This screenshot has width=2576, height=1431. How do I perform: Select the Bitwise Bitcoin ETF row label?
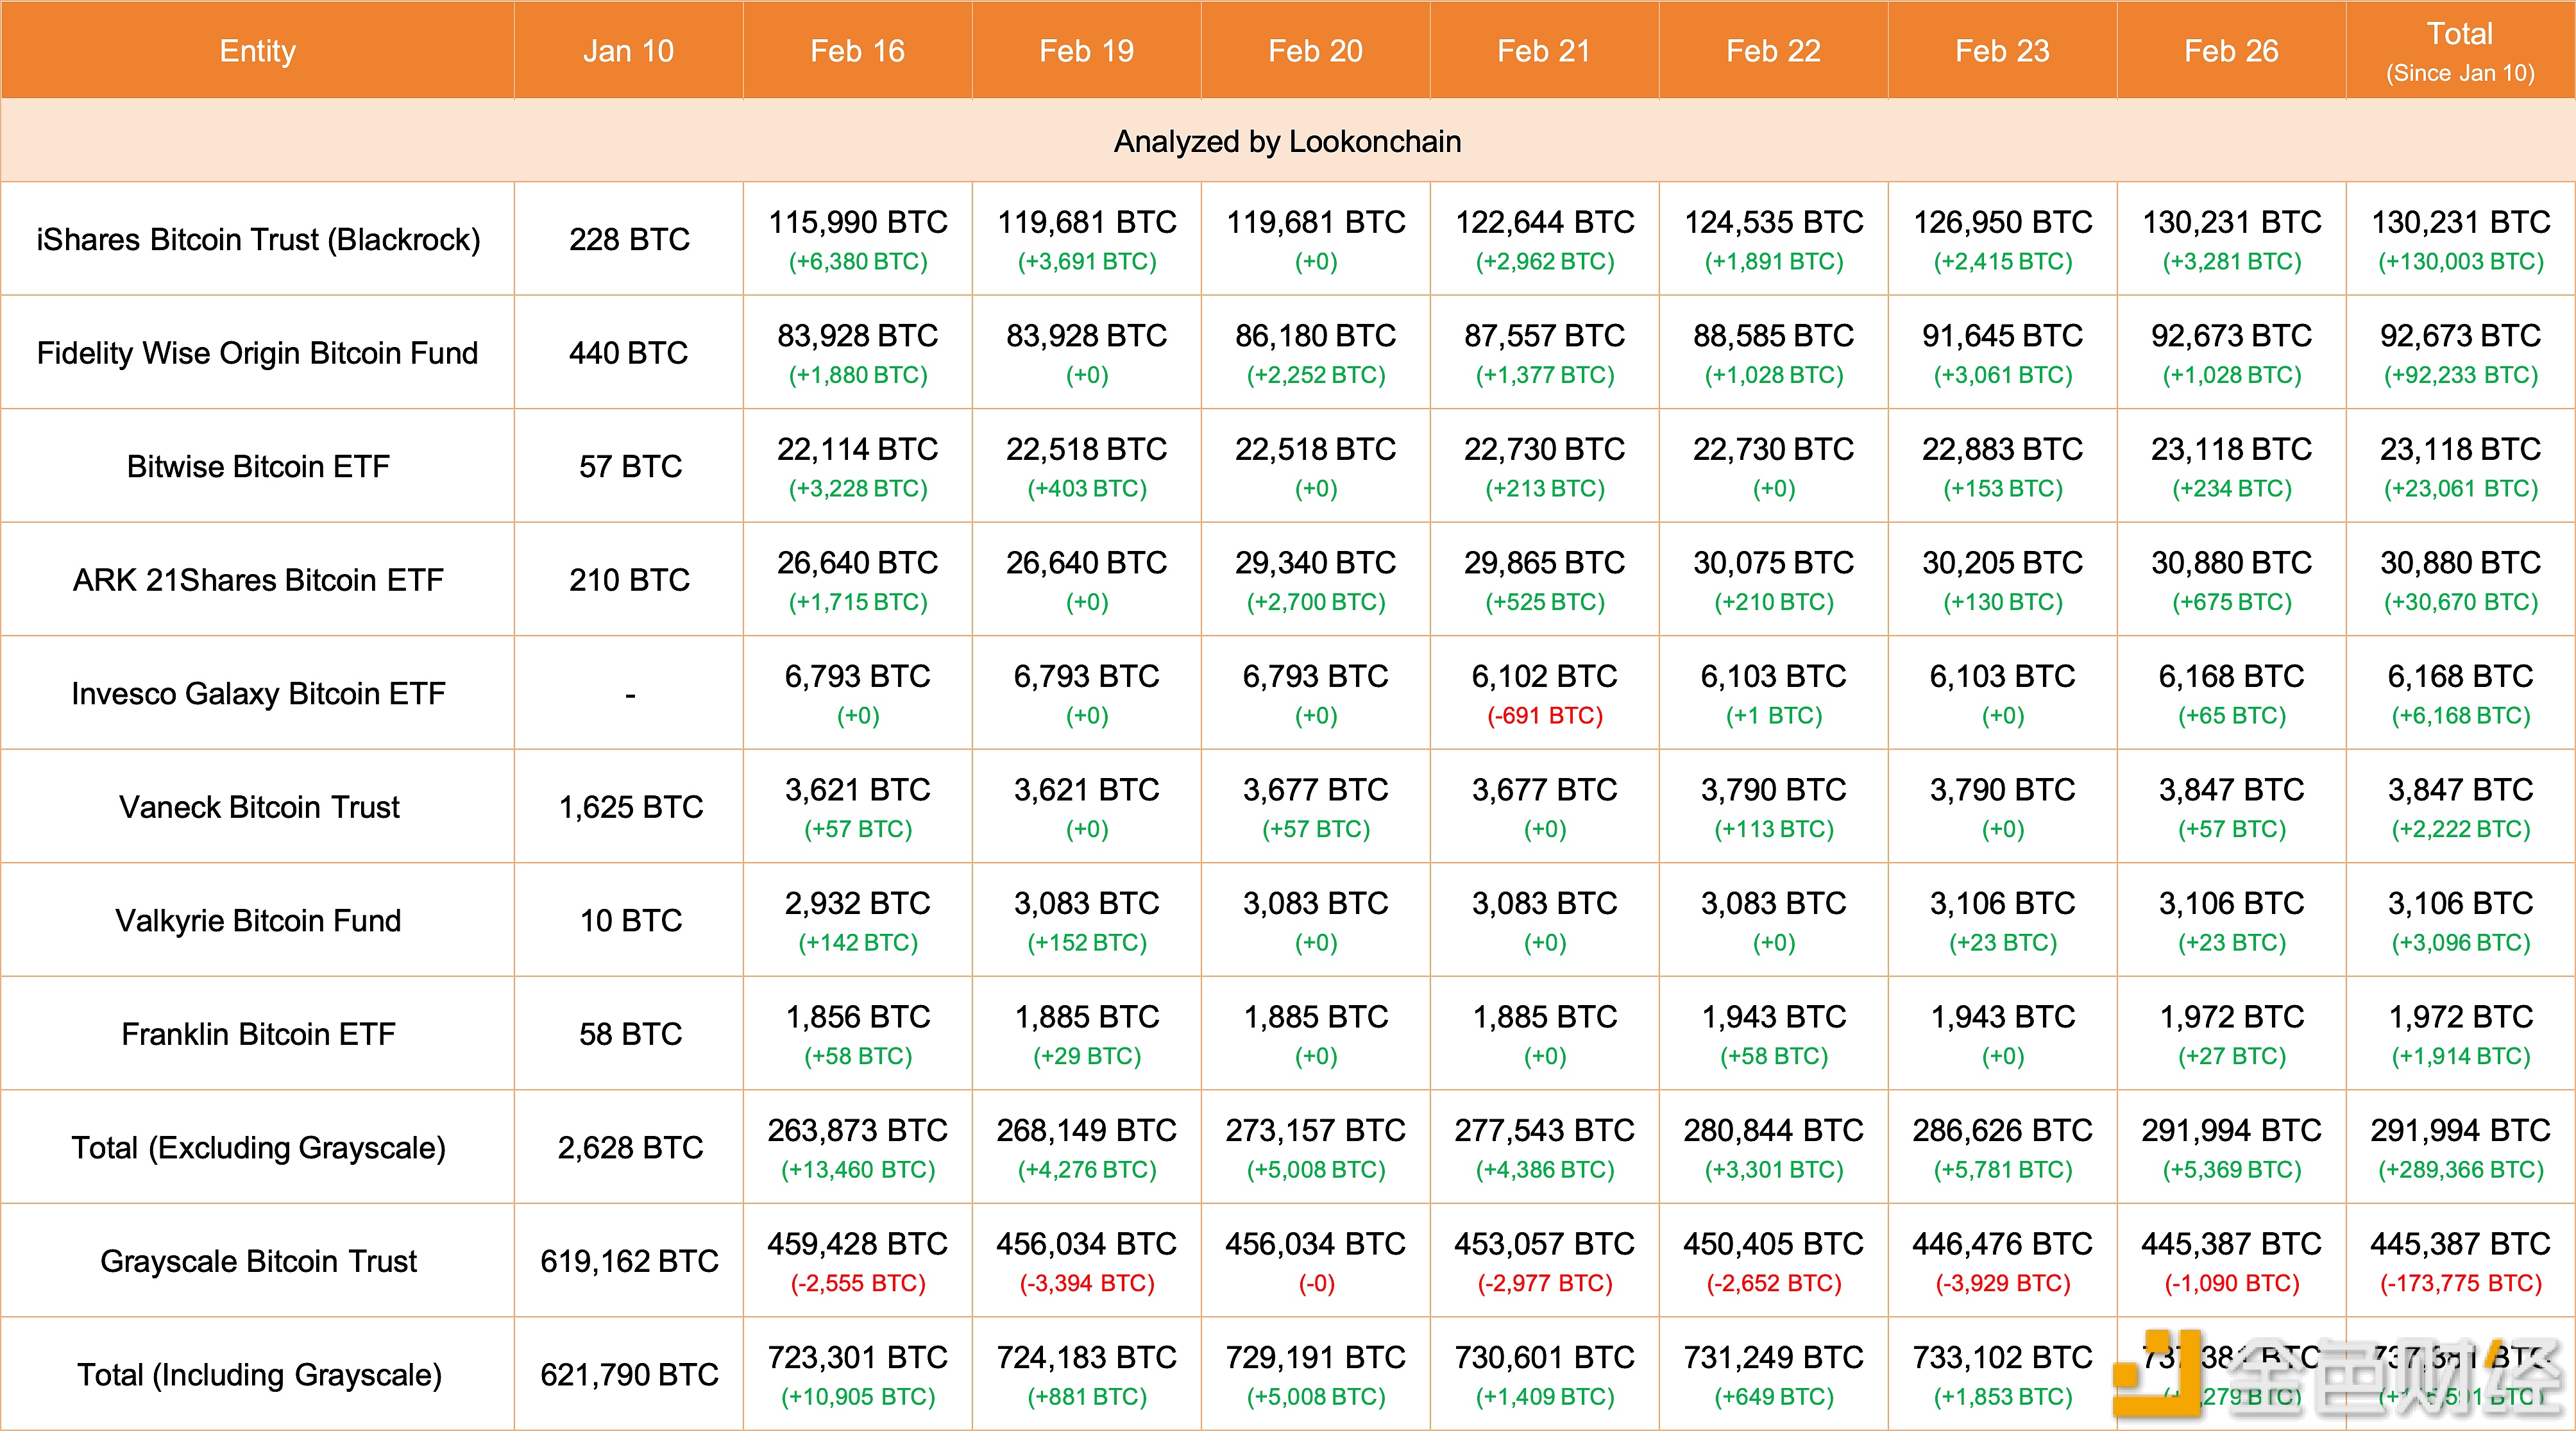[258, 467]
